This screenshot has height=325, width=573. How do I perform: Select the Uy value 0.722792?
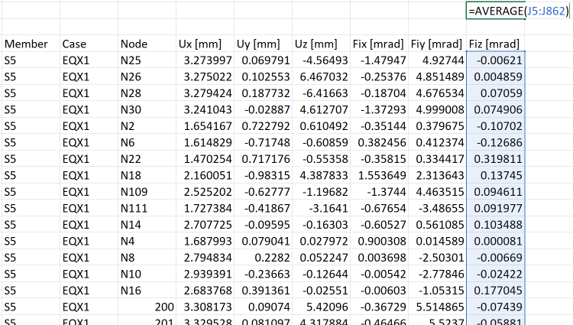point(263,126)
